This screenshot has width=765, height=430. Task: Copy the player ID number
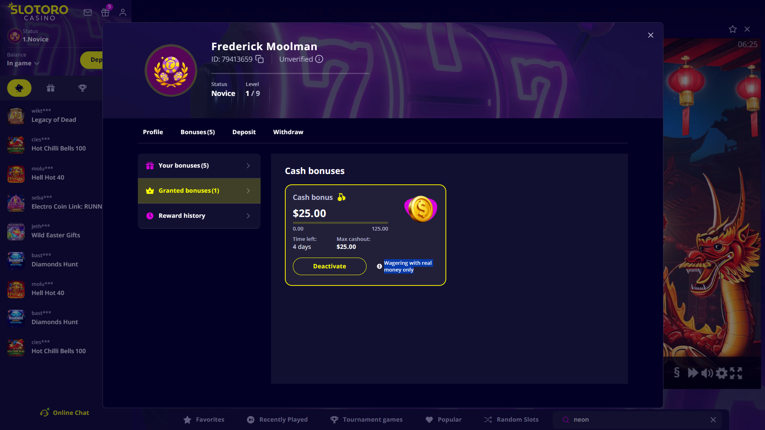pos(259,59)
